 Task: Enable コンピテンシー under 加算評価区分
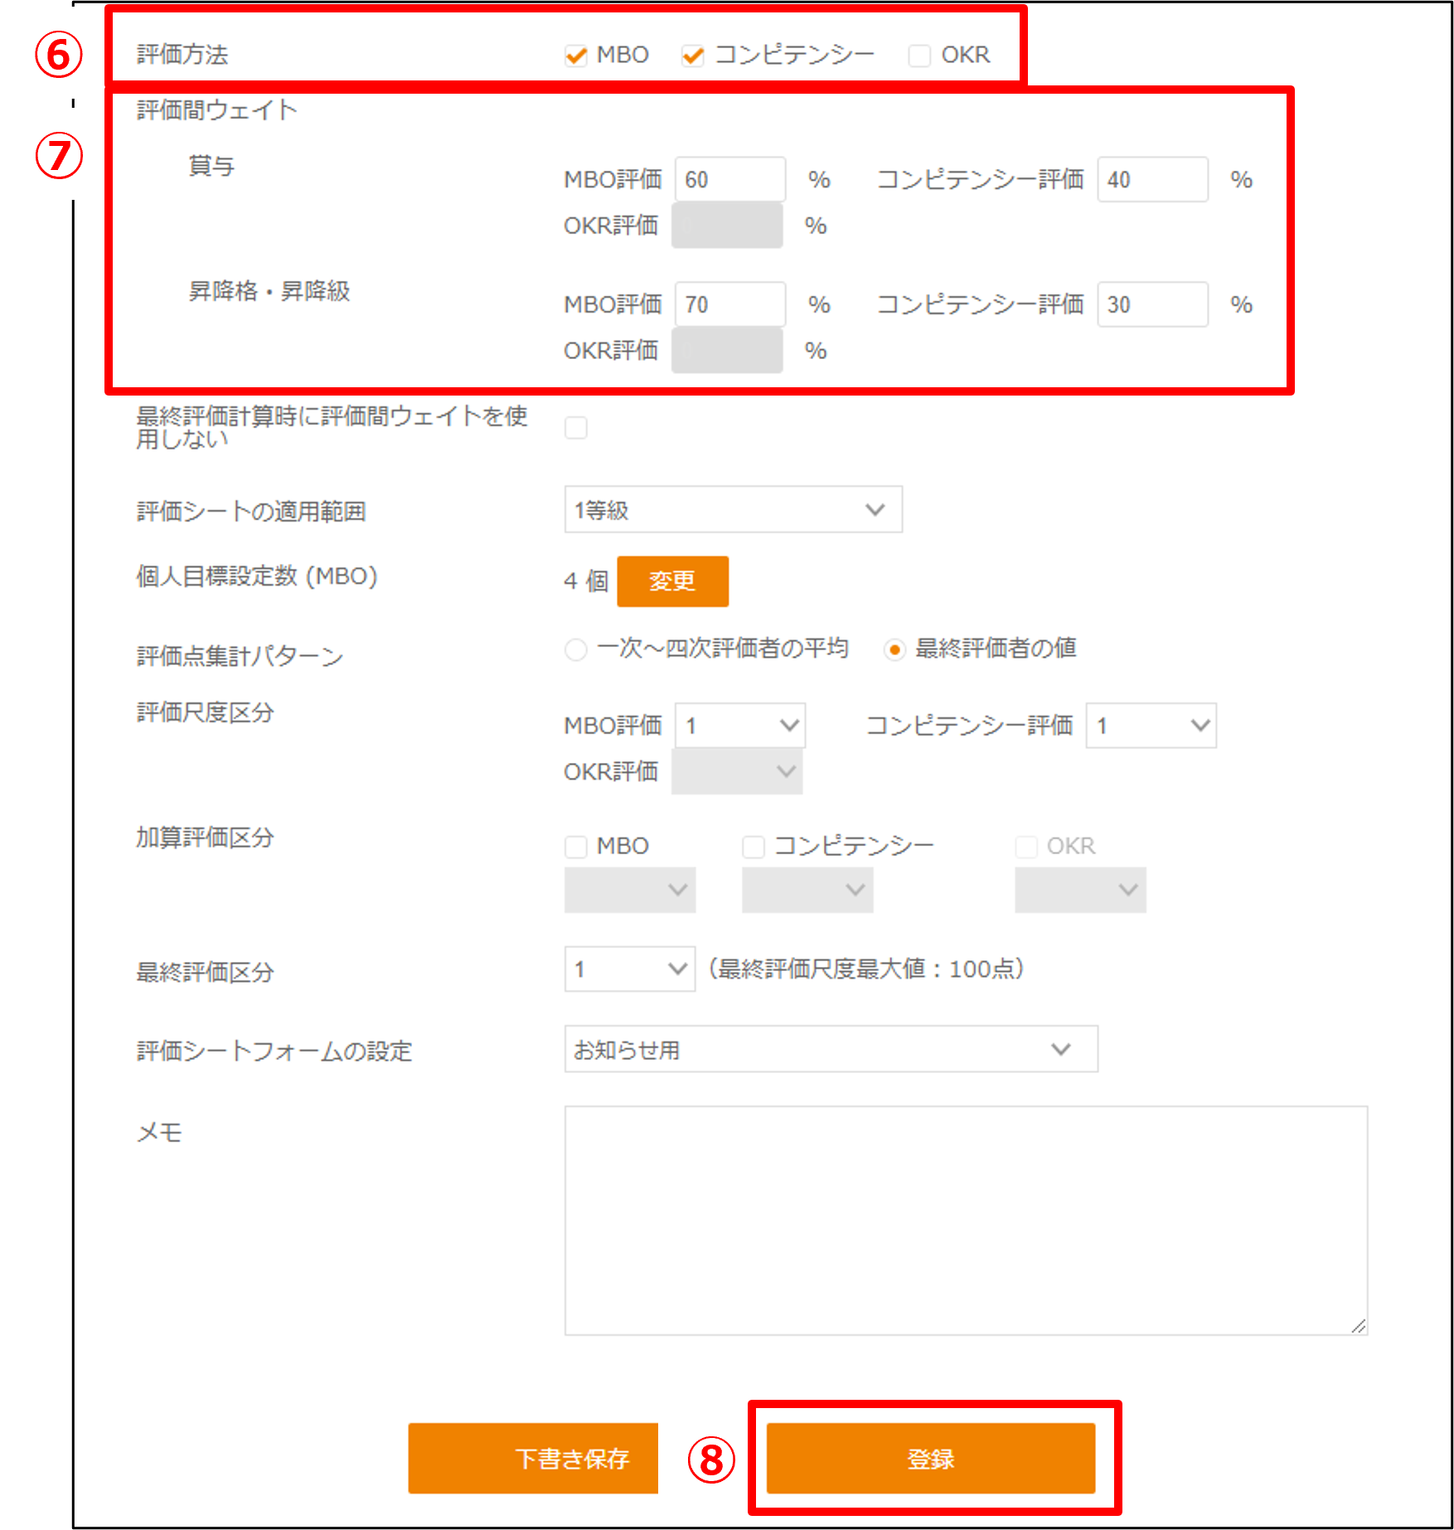click(x=752, y=845)
